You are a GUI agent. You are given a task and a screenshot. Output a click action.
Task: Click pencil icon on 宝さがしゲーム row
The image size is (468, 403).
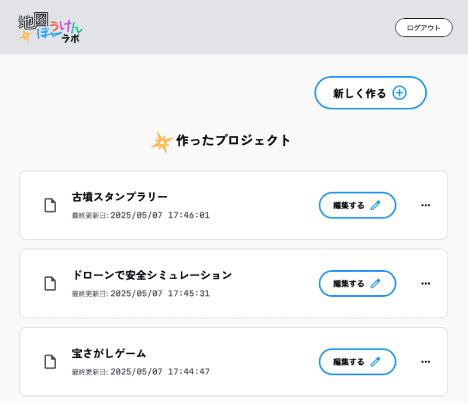(x=376, y=361)
